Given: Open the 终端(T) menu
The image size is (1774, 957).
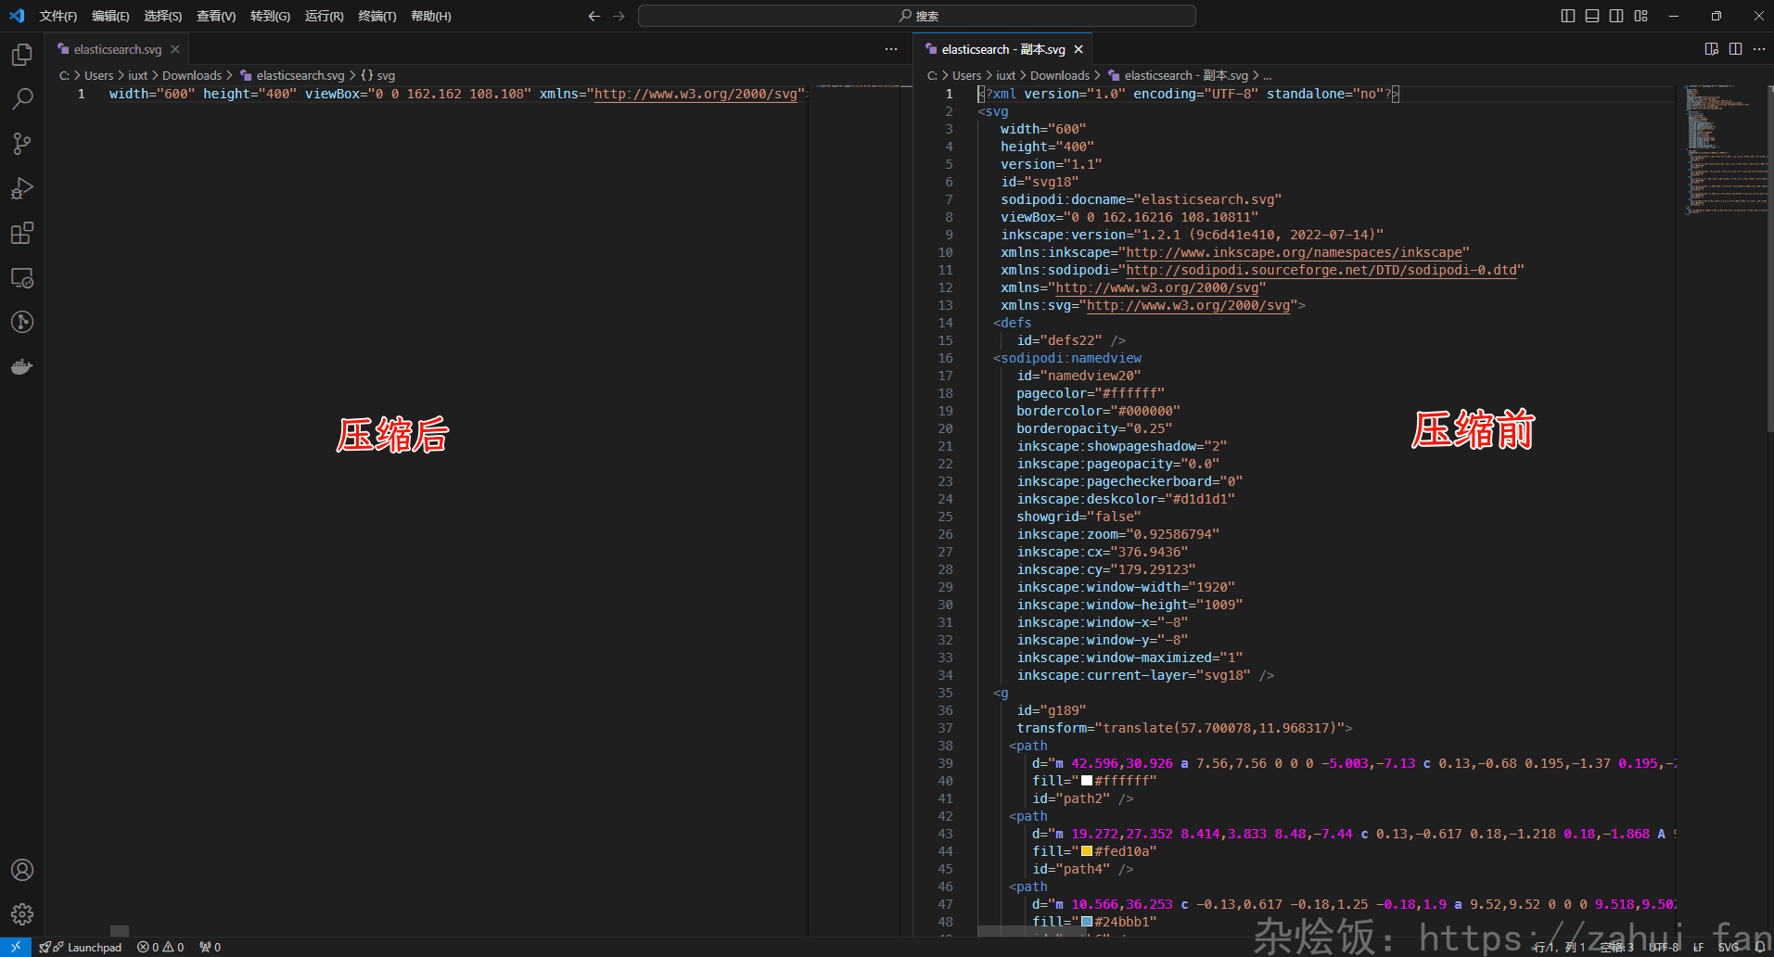Looking at the screenshot, I should click(376, 16).
